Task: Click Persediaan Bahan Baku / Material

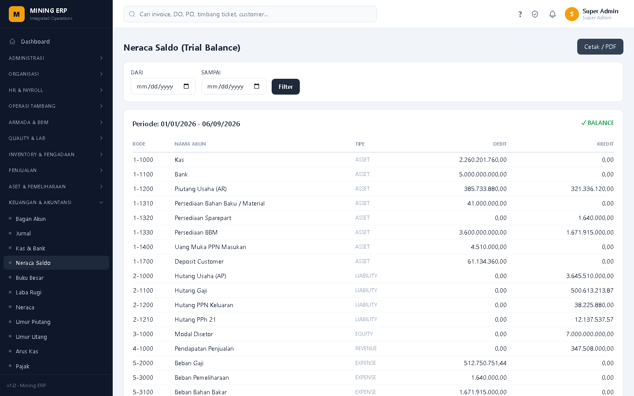Action: 220,203
